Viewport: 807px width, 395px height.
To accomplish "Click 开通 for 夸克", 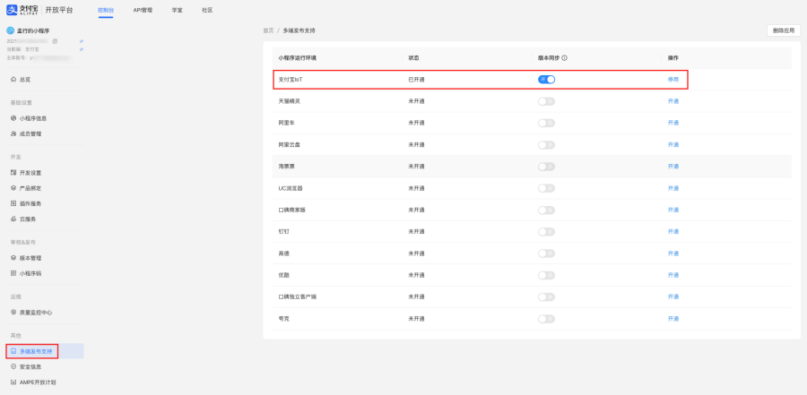I will (673, 319).
